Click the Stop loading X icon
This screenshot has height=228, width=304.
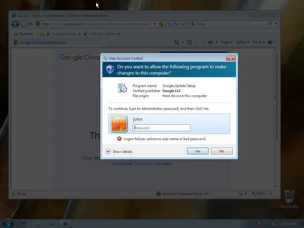(184, 24)
